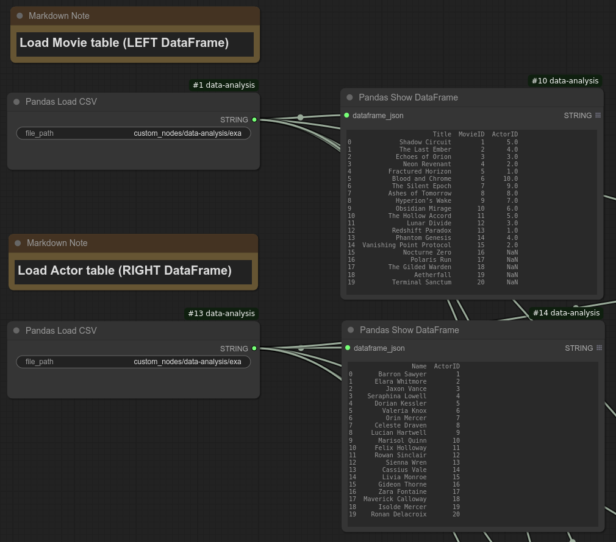Collapse Pandas Load CSV node #13 via its dot

[x=16, y=331]
